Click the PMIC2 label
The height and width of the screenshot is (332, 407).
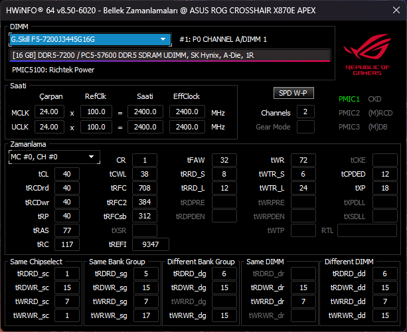[349, 113]
